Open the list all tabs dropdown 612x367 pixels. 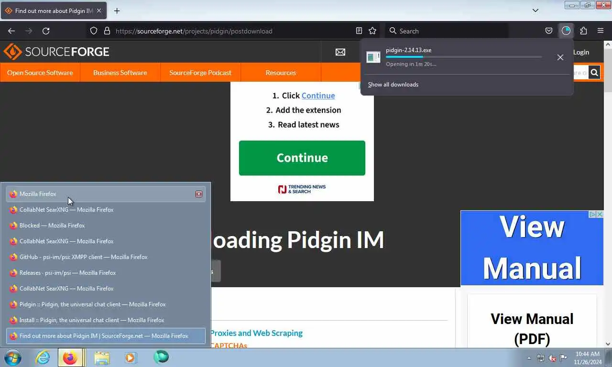tap(535, 11)
